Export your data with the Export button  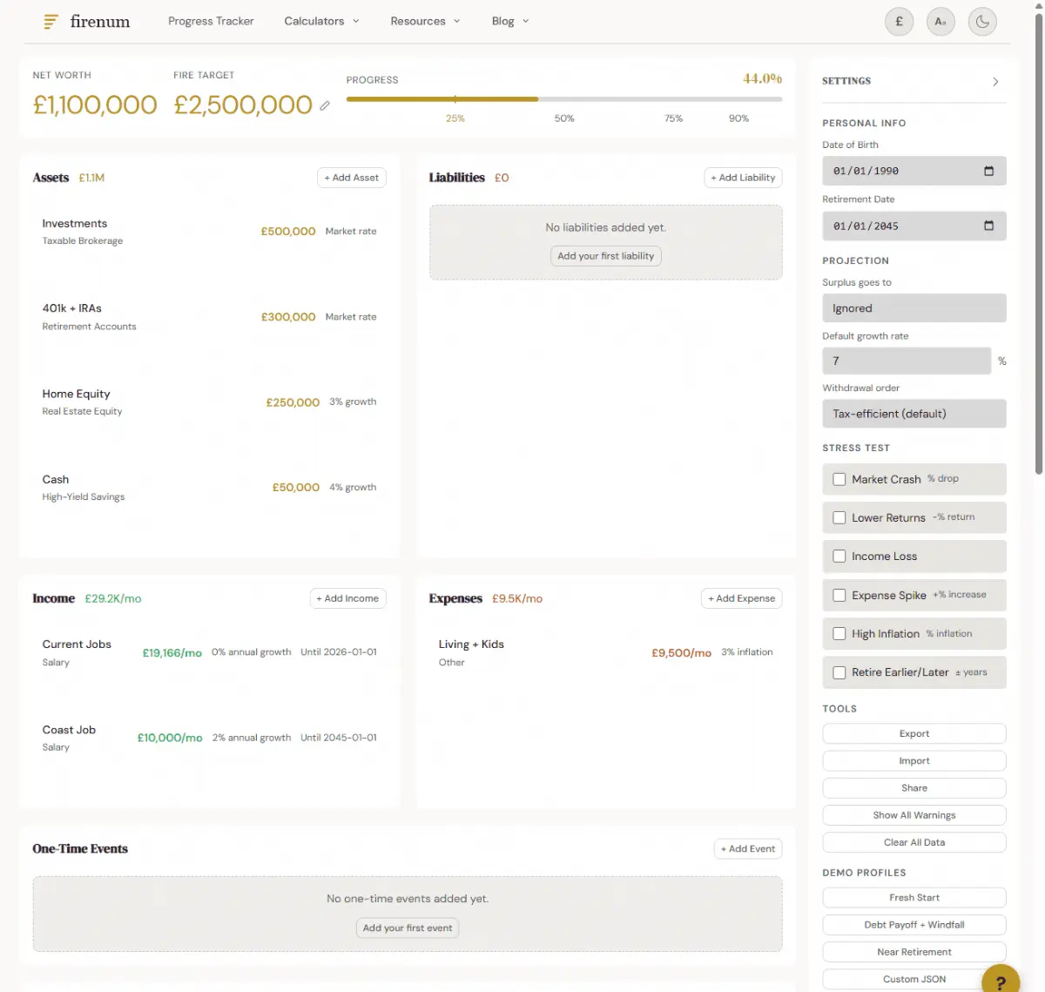click(914, 732)
